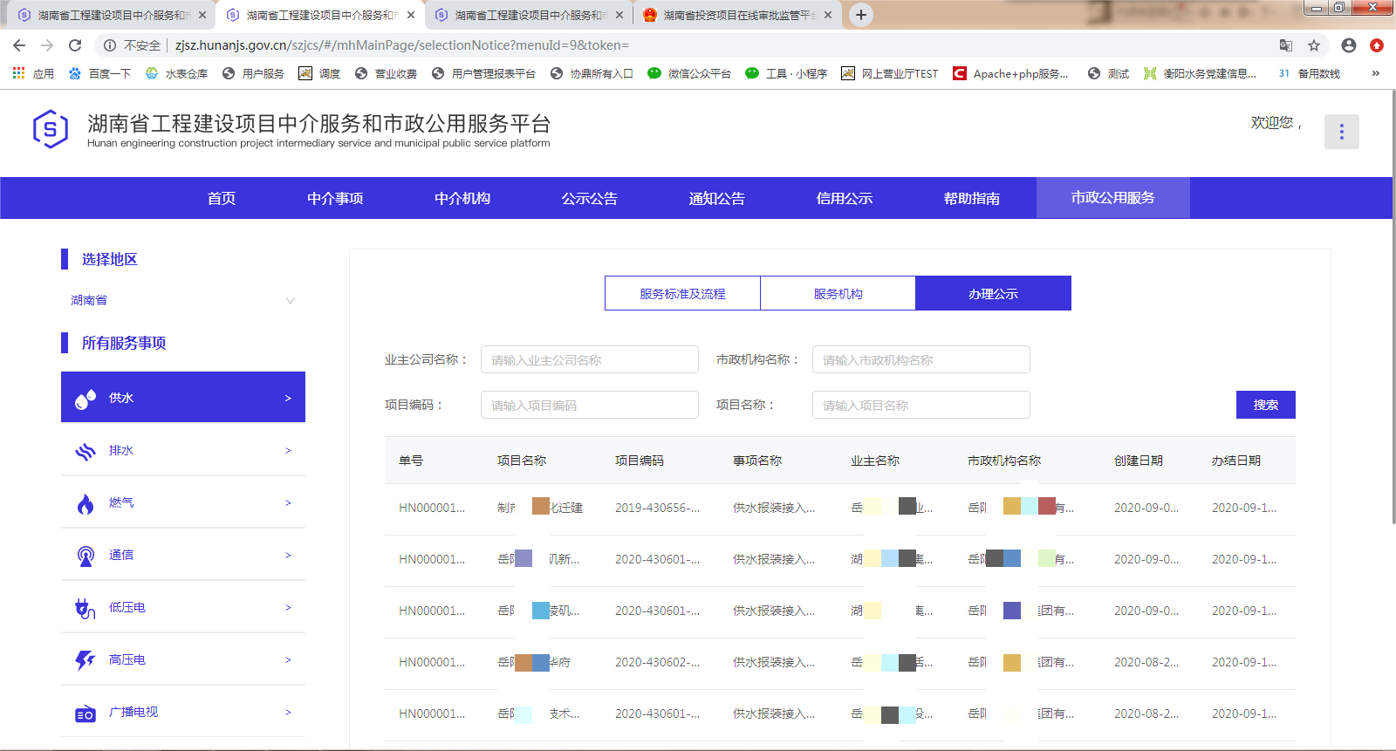The width and height of the screenshot is (1396, 751).
Task: Click the platform logo in header
Action: tap(51, 129)
